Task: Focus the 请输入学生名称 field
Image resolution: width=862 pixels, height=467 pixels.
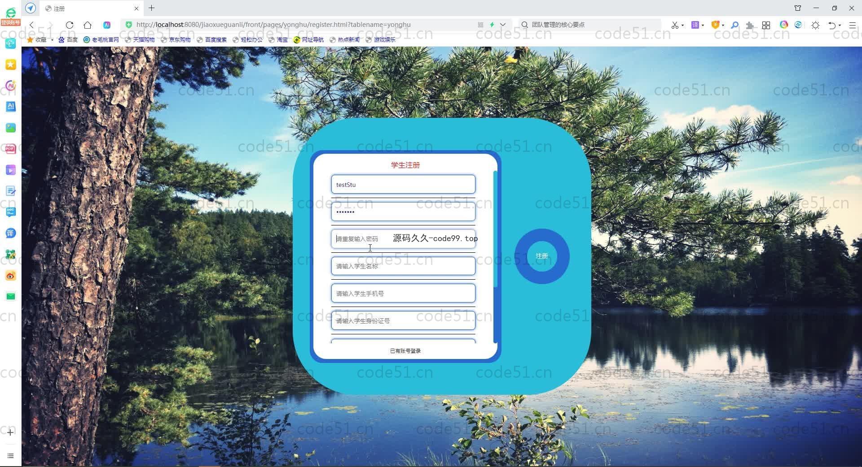Action: pos(403,266)
